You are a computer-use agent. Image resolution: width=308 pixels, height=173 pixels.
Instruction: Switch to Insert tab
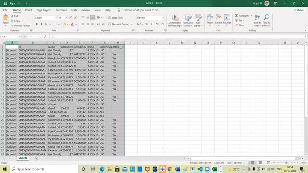pyautogui.click(x=28, y=10)
